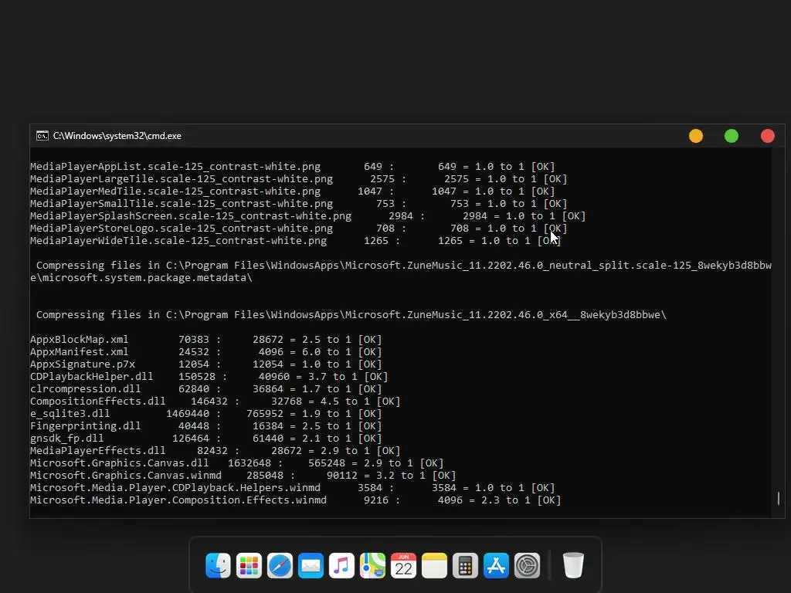Click the e_sqlite3.dll output line
The image size is (791, 593).
[x=205, y=414]
